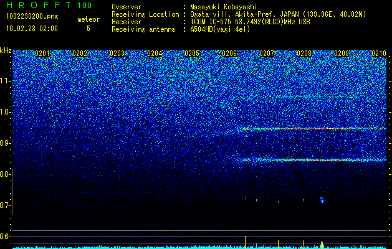Click the Receiving Location field label

(x=145, y=14)
